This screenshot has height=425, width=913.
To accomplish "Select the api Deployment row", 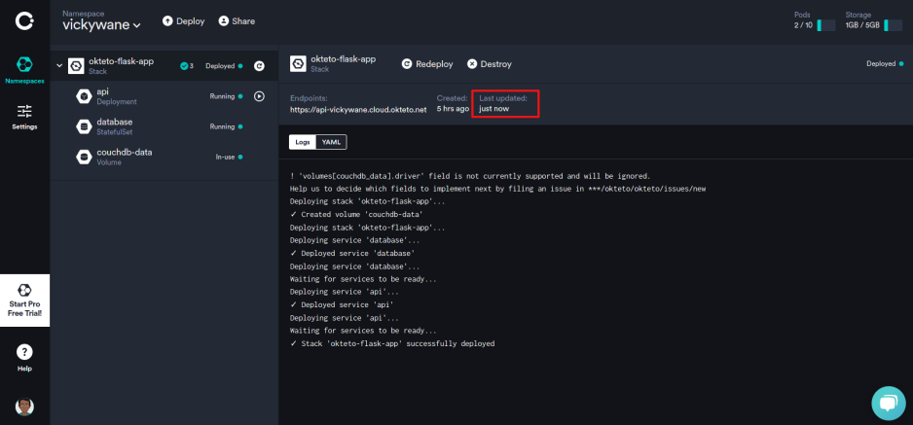I will point(164,96).
